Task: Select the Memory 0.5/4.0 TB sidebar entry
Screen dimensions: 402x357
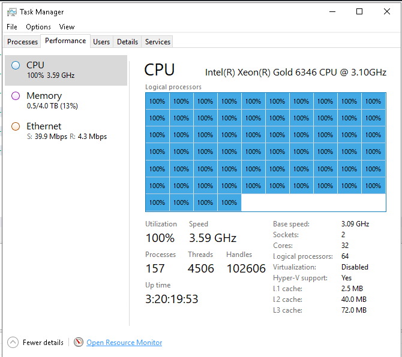Action: click(66, 101)
